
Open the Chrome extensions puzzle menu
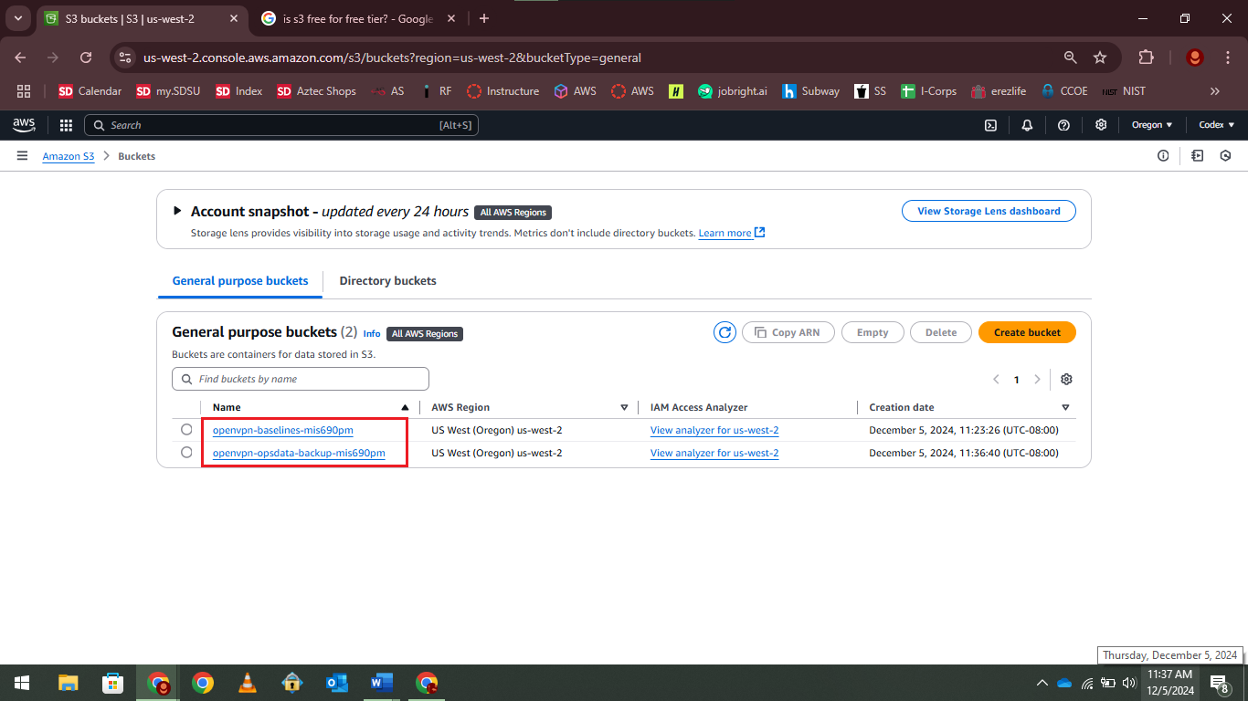1146,58
